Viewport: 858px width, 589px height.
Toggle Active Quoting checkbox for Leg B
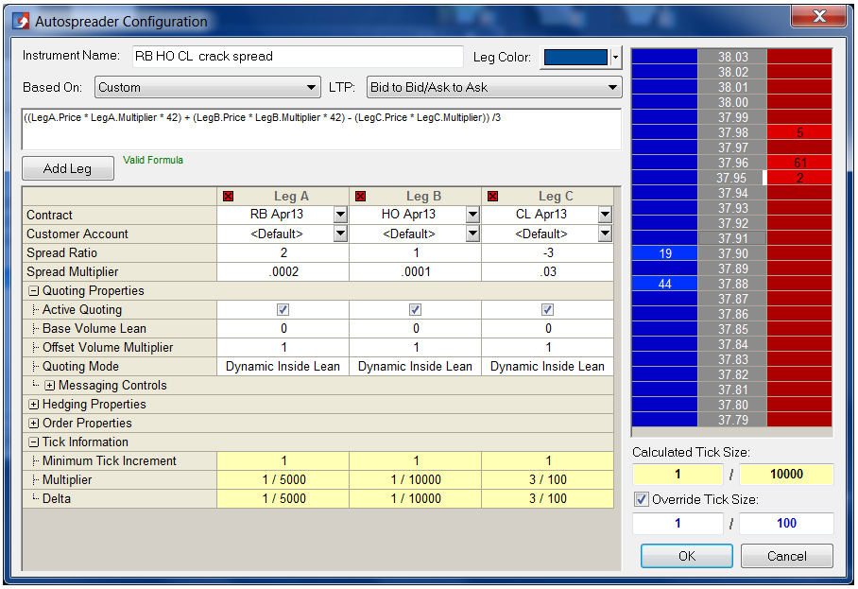415,310
